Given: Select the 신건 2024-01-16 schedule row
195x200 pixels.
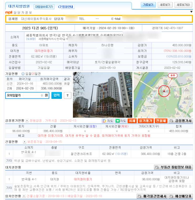Looking at the screenshot, I should [38, 84].
